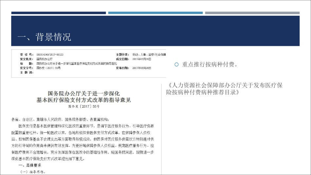Click the '发文机关:' label

click(27, 59)
